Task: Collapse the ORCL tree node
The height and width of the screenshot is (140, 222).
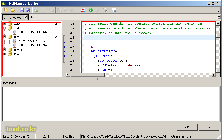Action: 5,28
